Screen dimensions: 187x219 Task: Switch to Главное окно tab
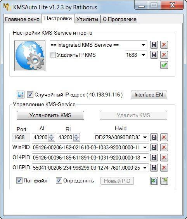click(22, 19)
